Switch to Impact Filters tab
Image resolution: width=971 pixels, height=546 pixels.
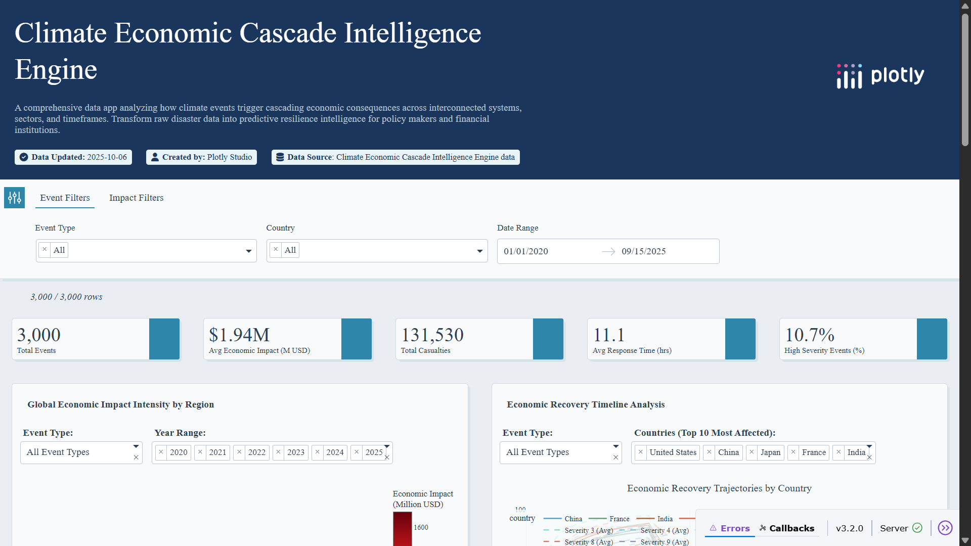pyautogui.click(x=136, y=198)
